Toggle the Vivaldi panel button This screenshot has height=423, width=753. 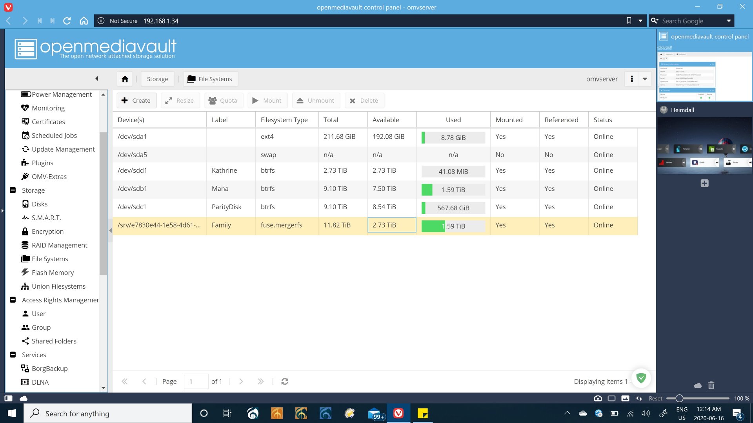pyautogui.click(x=8, y=398)
